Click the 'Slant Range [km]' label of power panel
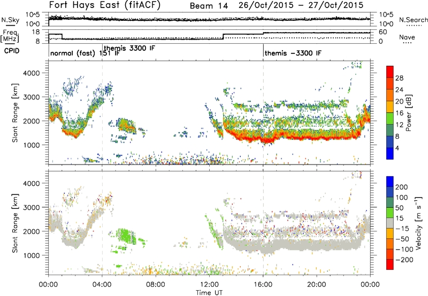Screen dimensions: 428x296 (15, 113)
